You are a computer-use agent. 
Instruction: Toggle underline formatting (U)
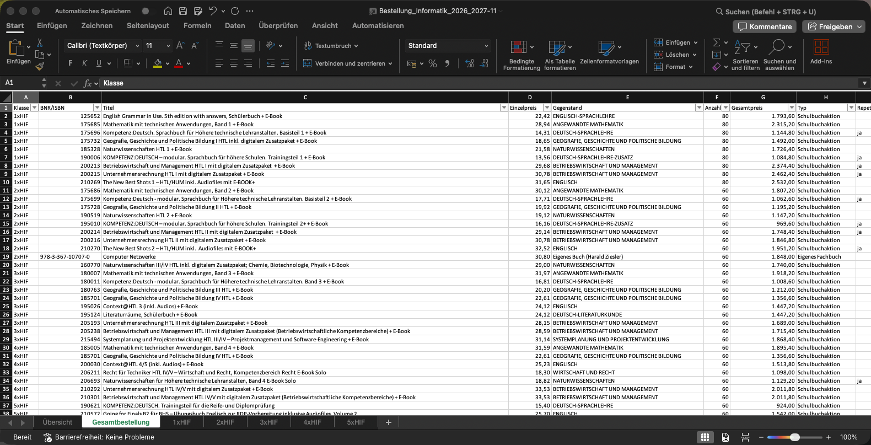tap(99, 63)
